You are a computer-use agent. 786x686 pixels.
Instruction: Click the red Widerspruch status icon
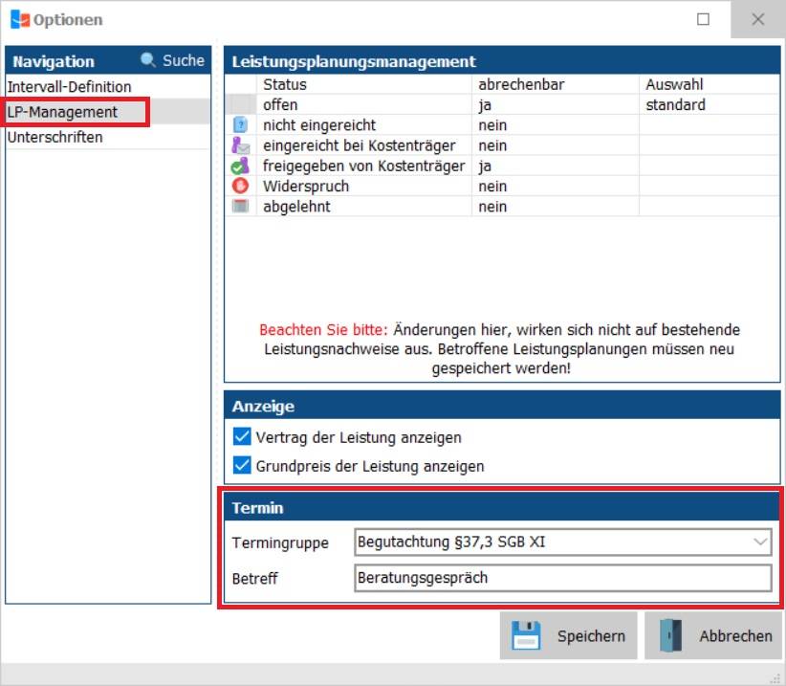(240, 186)
